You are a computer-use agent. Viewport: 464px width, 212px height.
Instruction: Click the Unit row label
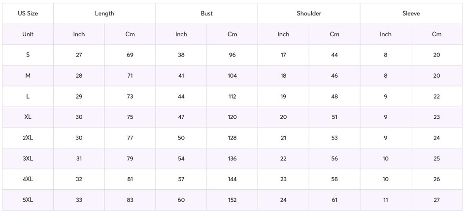pyautogui.click(x=28, y=34)
